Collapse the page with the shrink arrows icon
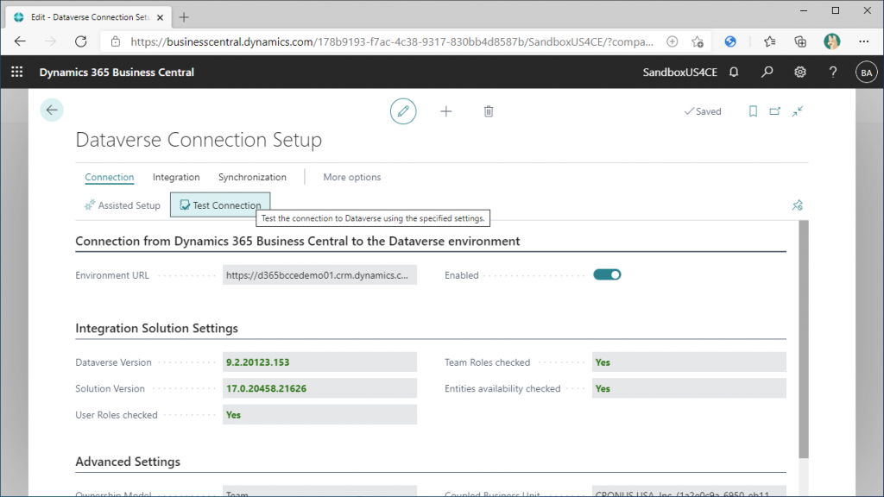Image resolution: width=884 pixels, height=497 pixels. (797, 111)
